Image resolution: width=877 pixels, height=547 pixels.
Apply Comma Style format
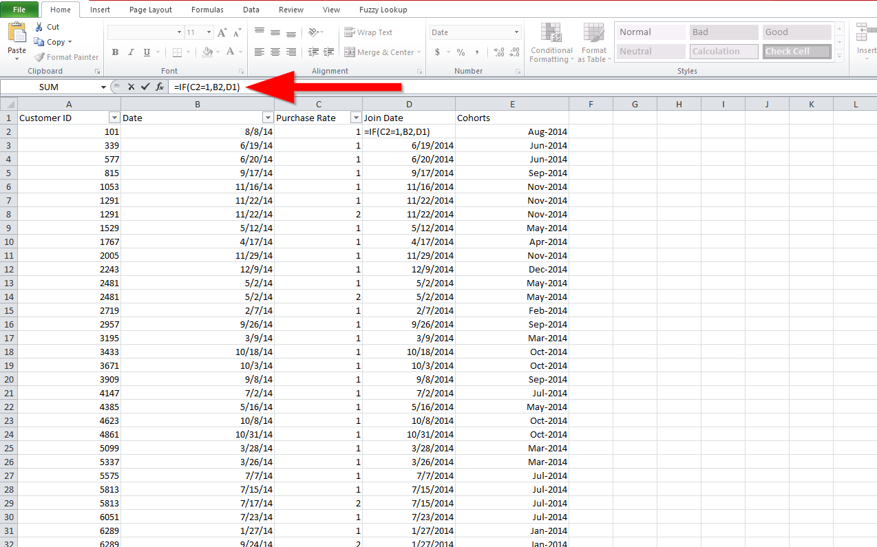(477, 52)
